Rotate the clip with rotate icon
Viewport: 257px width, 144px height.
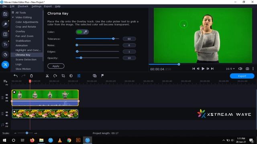(x=55, y=76)
